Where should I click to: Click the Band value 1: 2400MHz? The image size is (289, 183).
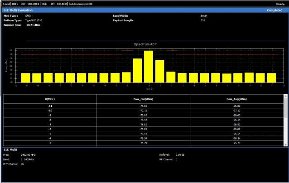coord(28,159)
